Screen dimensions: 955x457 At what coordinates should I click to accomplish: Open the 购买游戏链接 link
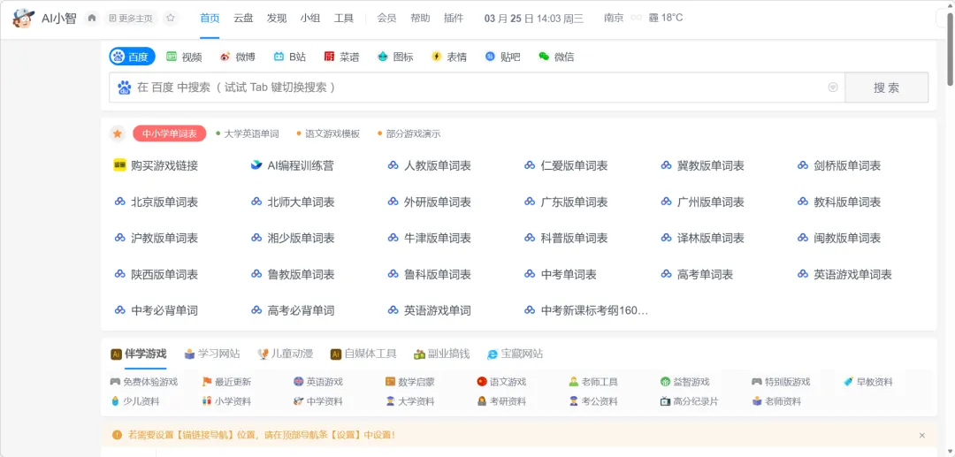click(156, 165)
